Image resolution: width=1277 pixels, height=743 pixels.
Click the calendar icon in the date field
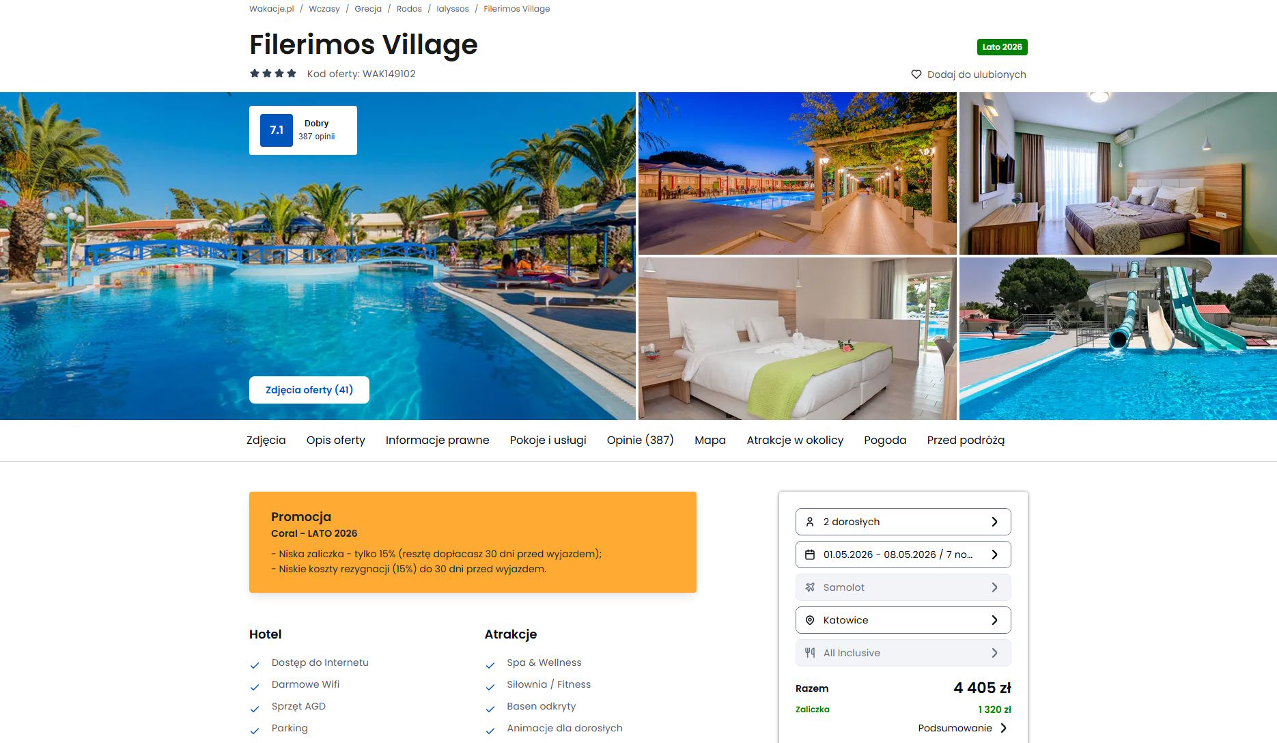coord(810,555)
